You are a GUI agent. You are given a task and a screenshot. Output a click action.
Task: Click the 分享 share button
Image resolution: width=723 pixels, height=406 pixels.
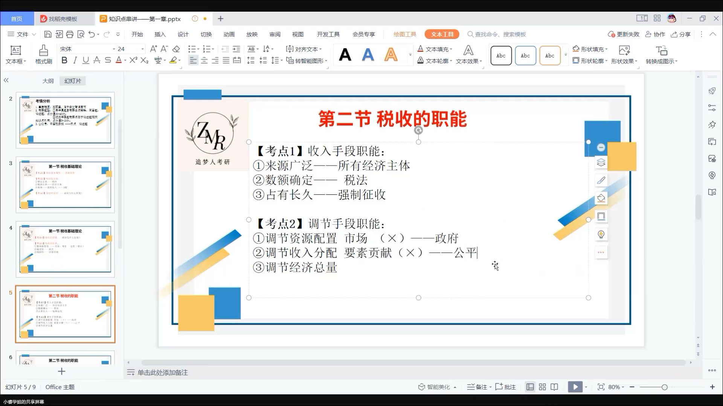(x=681, y=34)
